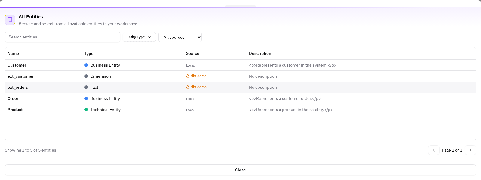The image size is (481, 180).
Task: Click the All Entities building icon
Action: [10, 20]
